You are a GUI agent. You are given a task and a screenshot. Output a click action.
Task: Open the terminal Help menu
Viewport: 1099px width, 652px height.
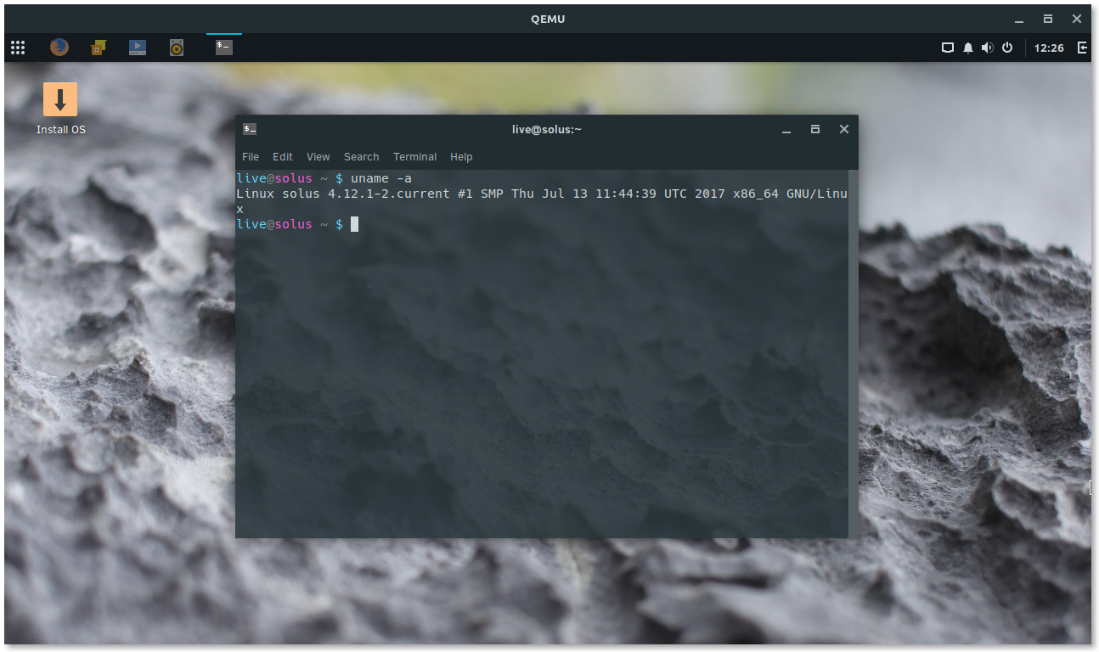[x=461, y=157]
